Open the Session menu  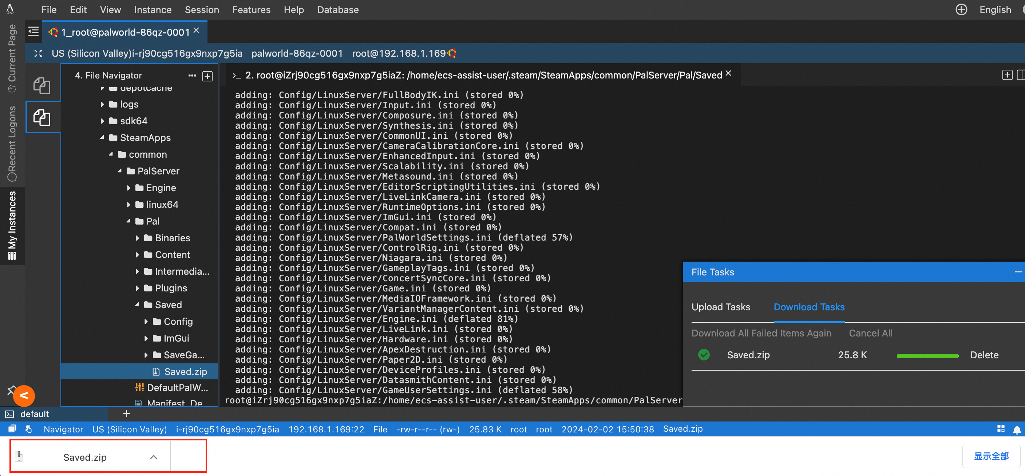[202, 9]
